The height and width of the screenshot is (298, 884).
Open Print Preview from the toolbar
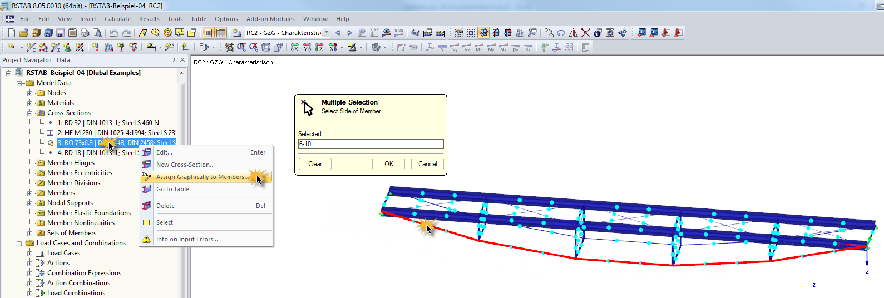(x=97, y=33)
